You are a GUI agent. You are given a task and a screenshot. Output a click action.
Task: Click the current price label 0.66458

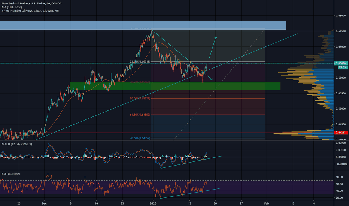(342, 63)
